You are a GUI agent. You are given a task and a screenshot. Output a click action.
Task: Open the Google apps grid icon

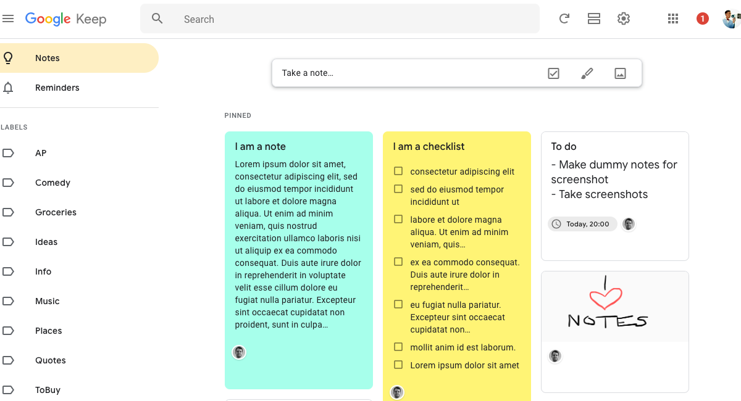coord(673,19)
